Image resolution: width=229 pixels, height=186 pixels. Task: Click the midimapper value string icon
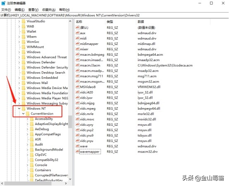click(x=77, y=44)
